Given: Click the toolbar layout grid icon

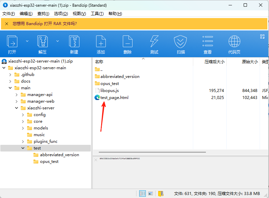Looking at the screenshot, I should pyautogui.click(x=262, y=36).
